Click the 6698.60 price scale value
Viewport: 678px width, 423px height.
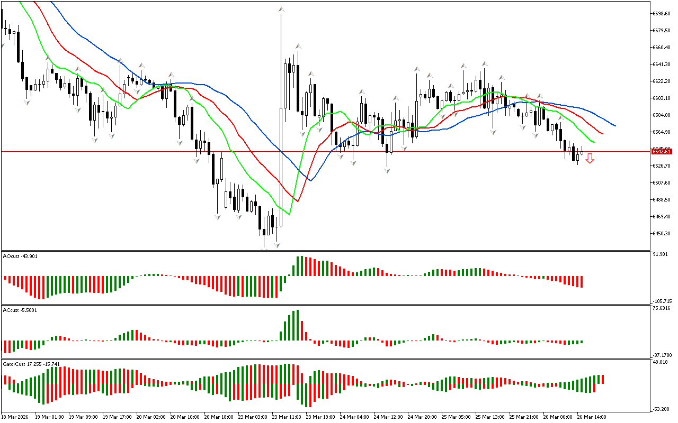pos(661,13)
